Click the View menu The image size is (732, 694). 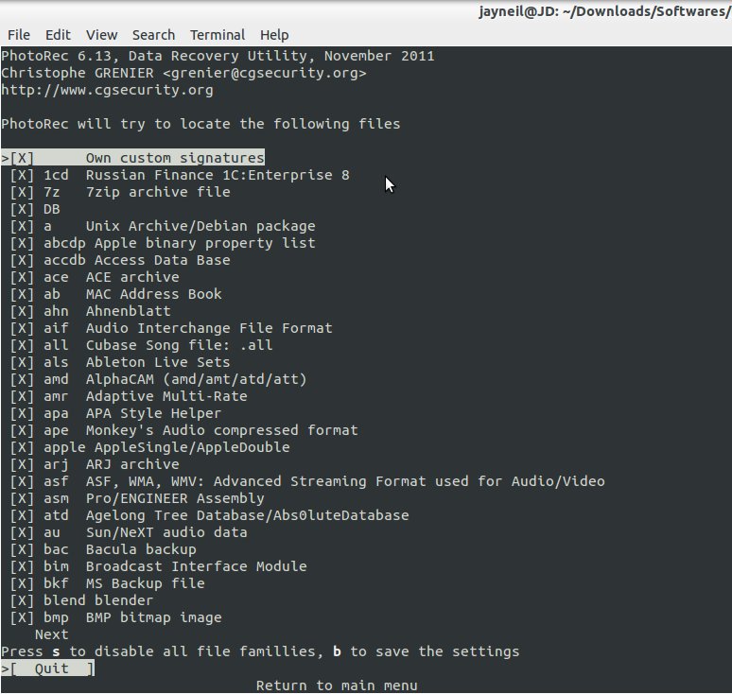tap(102, 35)
